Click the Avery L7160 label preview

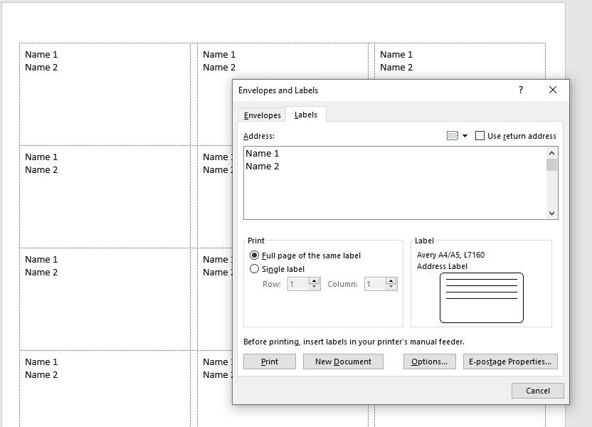(x=482, y=298)
